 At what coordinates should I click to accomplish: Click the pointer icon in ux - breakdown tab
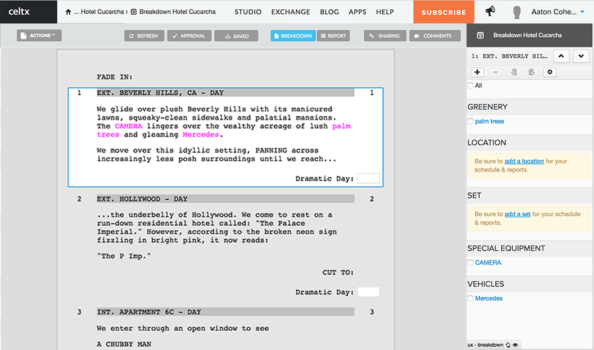click(508, 344)
